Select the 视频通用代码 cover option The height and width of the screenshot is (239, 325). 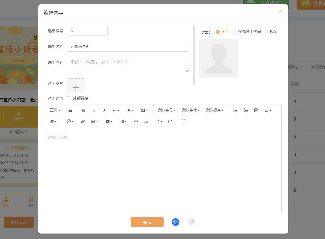234,32
